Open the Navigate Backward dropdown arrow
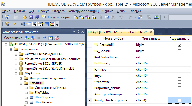 click(x=144, y=17)
